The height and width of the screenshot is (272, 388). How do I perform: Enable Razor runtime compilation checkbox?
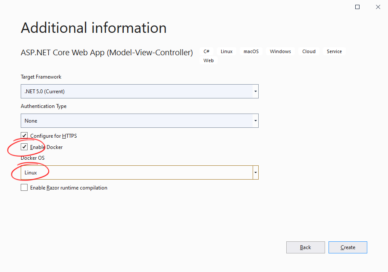point(24,187)
